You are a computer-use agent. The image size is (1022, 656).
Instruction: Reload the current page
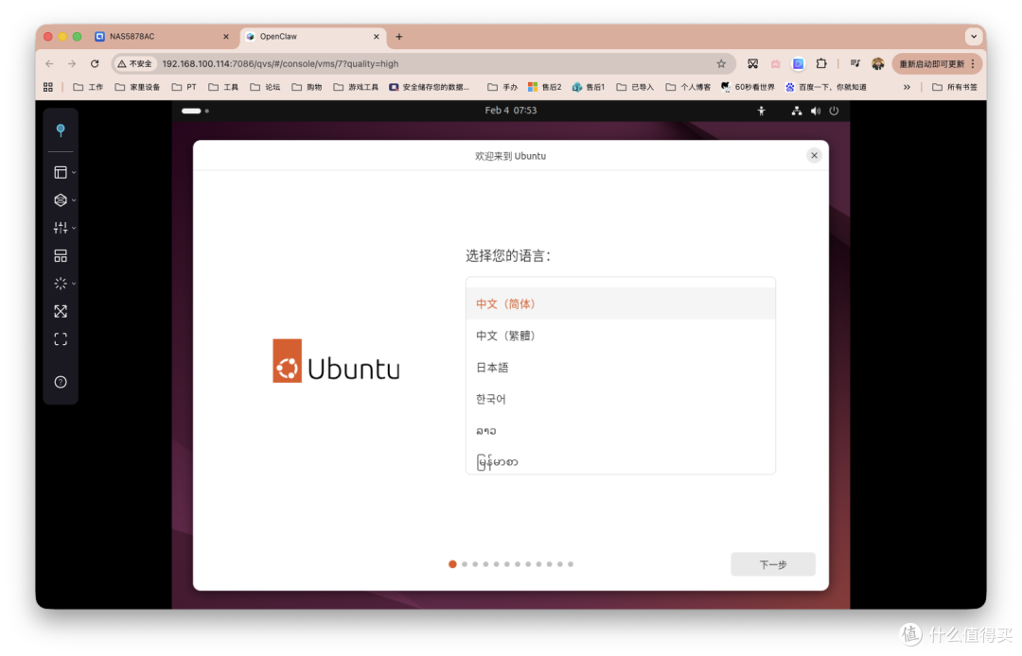[95, 63]
